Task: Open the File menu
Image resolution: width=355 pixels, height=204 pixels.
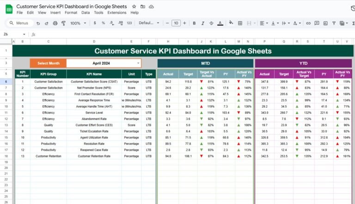Action: point(20,12)
